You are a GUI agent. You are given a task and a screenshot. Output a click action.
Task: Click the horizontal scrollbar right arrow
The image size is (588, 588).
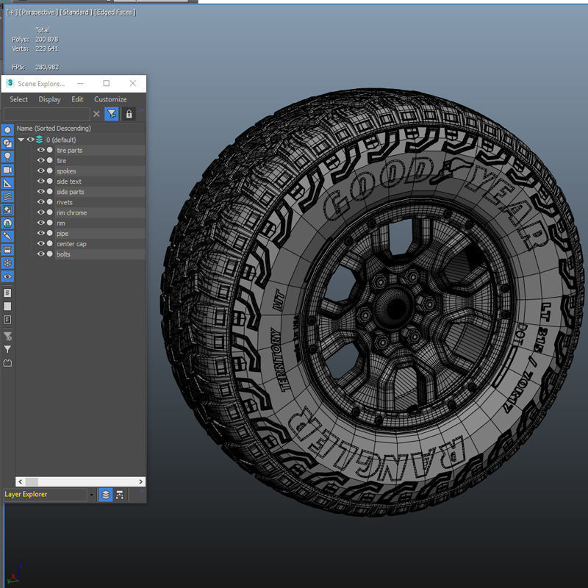(x=141, y=481)
